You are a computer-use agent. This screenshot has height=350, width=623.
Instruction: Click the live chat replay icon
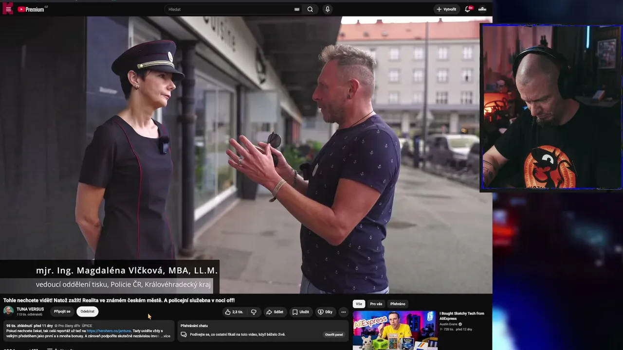pos(183,334)
